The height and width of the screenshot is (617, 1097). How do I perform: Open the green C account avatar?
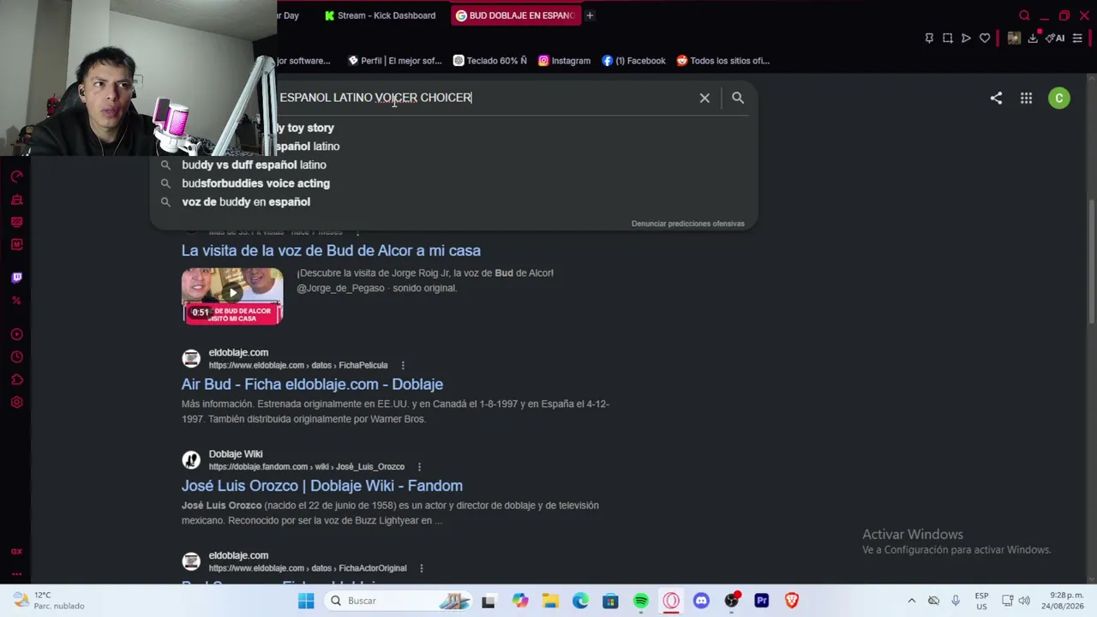tap(1059, 98)
